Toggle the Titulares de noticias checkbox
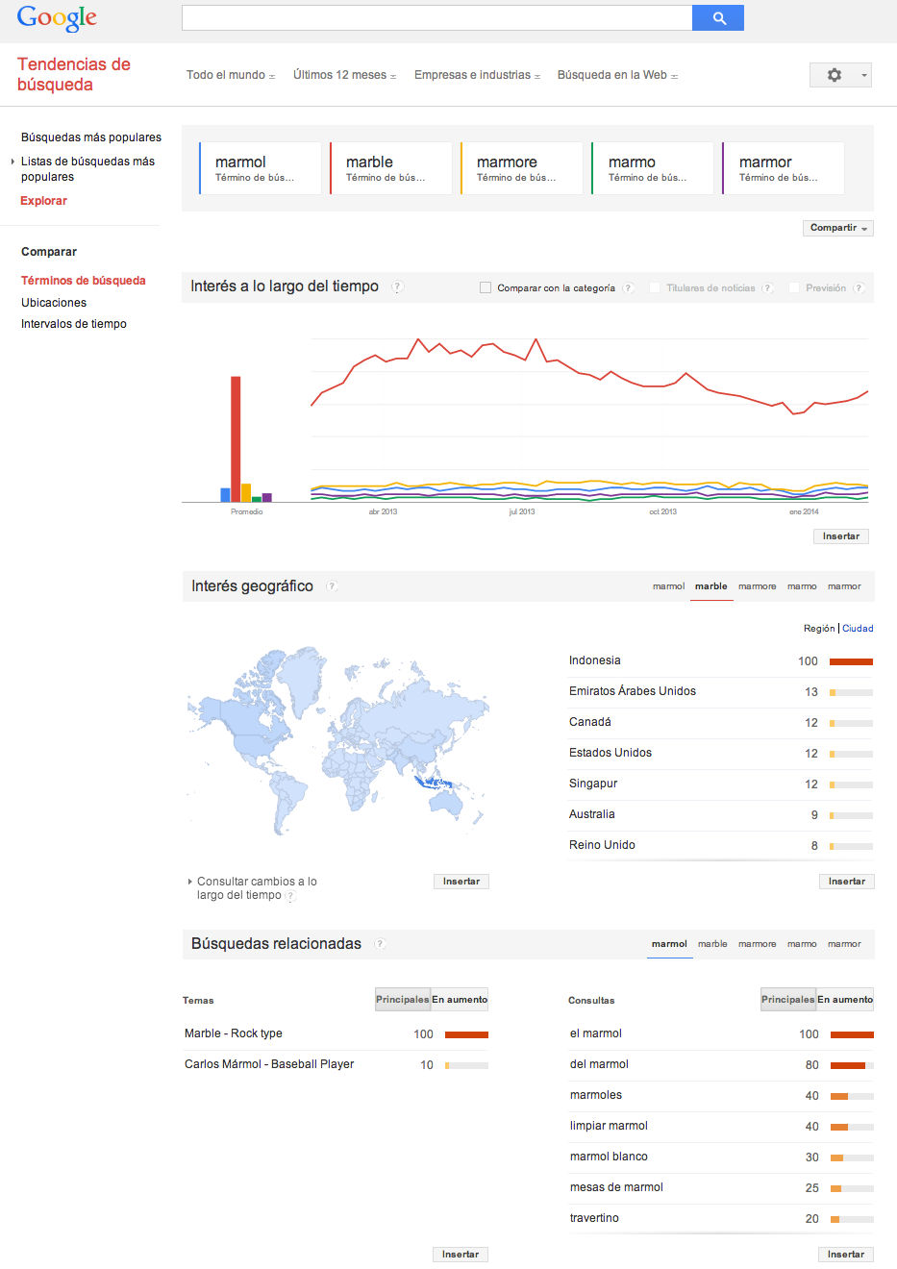The image size is (897, 1269). 655,287
